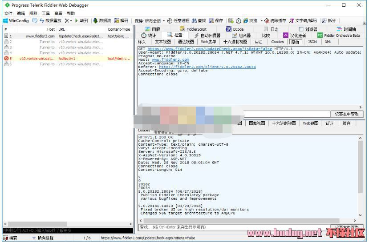Switch response view to 图像视图 tab
Image resolution: width=369 pixels, height=242 pixels.
pyautogui.click(x=257, y=123)
